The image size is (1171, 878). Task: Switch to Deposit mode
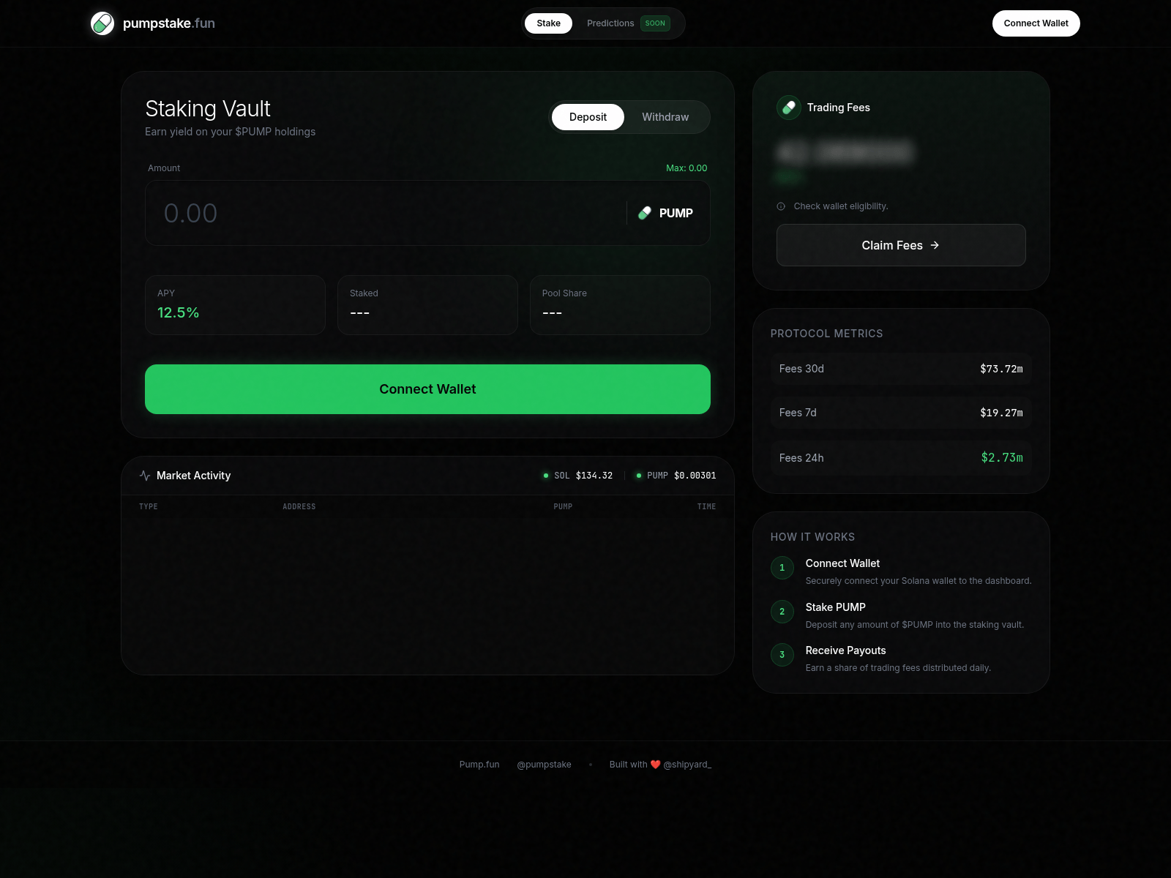coord(588,117)
